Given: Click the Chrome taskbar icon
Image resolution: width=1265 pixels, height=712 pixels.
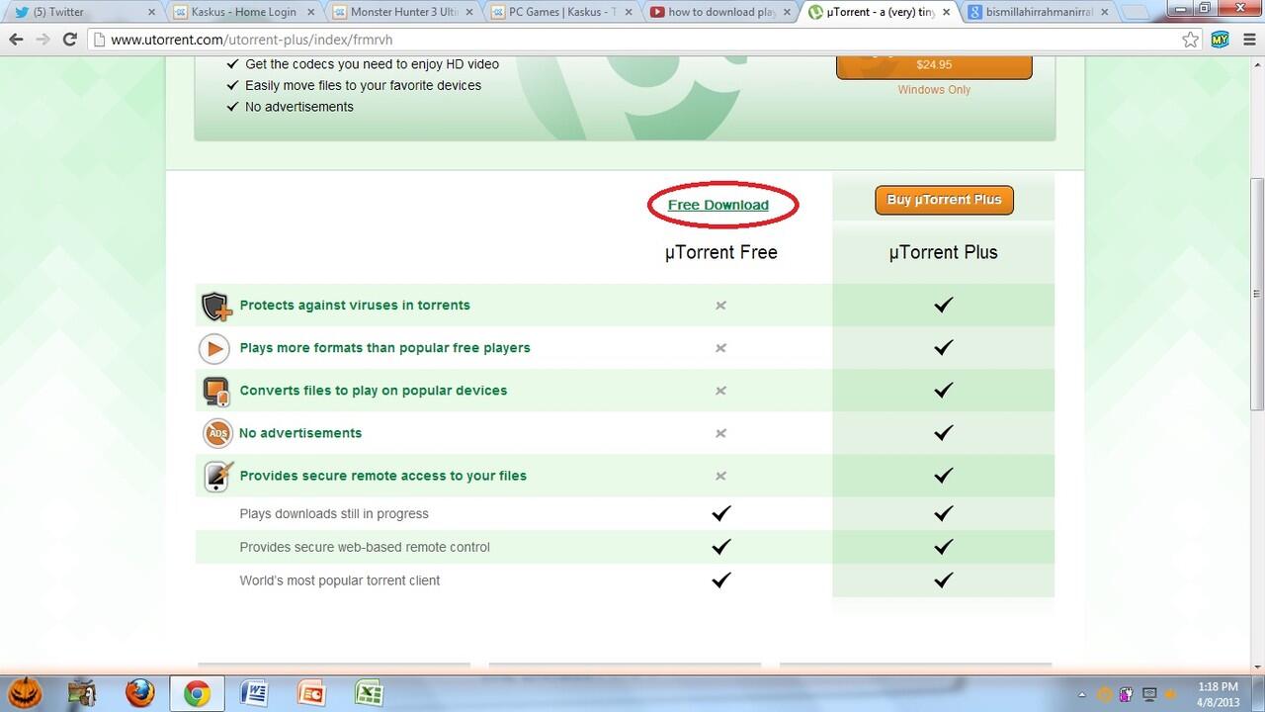Looking at the screenshot, I should tap(198, 693).
